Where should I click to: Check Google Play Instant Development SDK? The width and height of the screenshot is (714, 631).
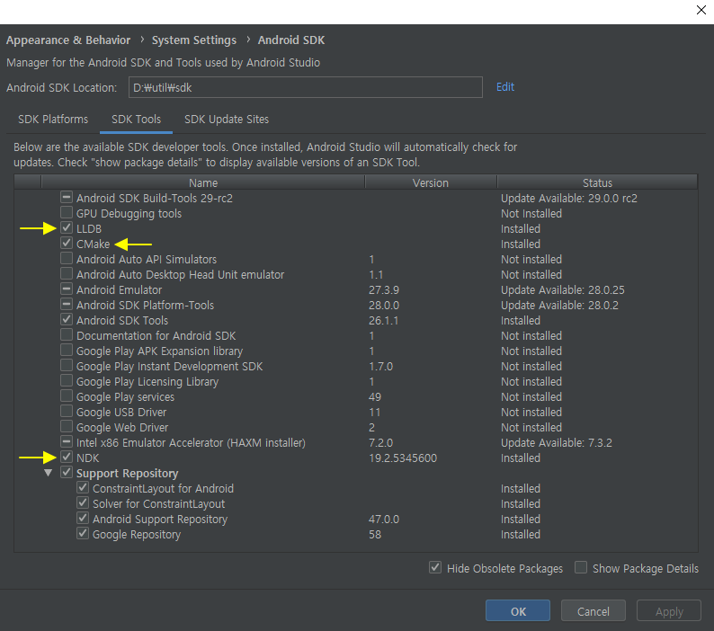point(67,366)
